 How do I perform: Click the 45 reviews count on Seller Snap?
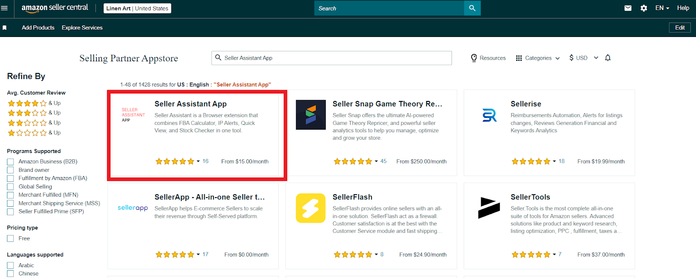383,161
